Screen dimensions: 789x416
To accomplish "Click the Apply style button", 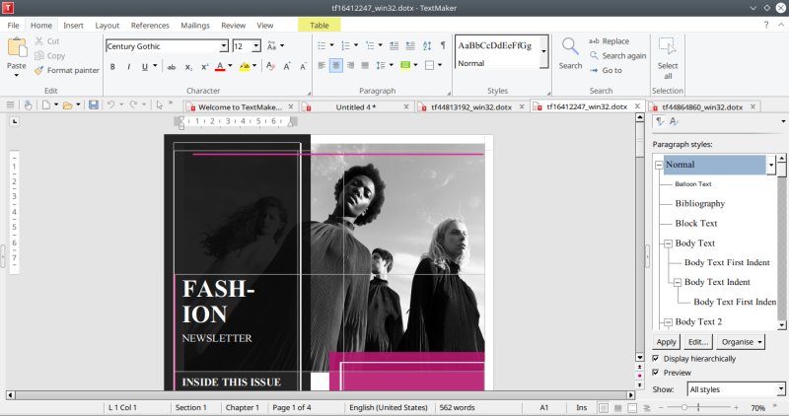I will click(667, 342).
